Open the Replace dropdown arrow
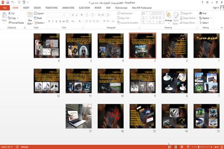The width and height of the screenshot is (224, 149). (x=211, y=18)
